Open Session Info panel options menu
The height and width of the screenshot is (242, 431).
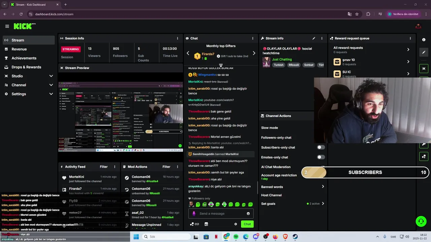pyautogui.click(x=177, y=38)
